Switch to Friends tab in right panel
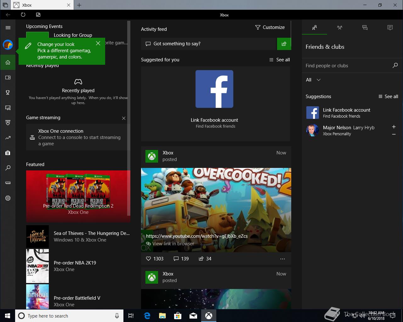Image resolution: width=403 pixels, height=322 pixels. [x=315, y=28]
